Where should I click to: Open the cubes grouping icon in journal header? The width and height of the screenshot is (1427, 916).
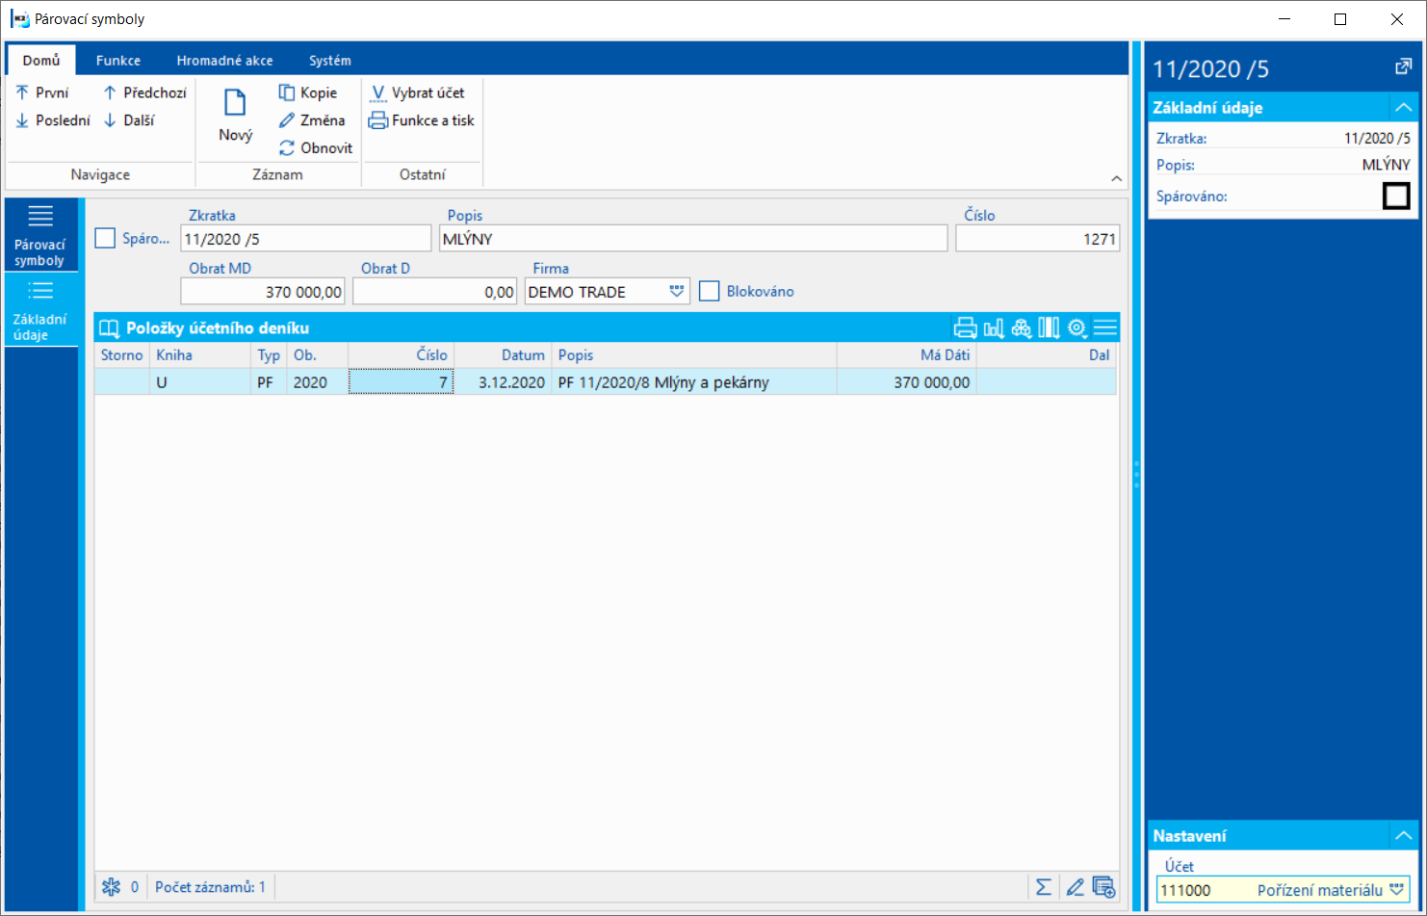point(1022,328)
